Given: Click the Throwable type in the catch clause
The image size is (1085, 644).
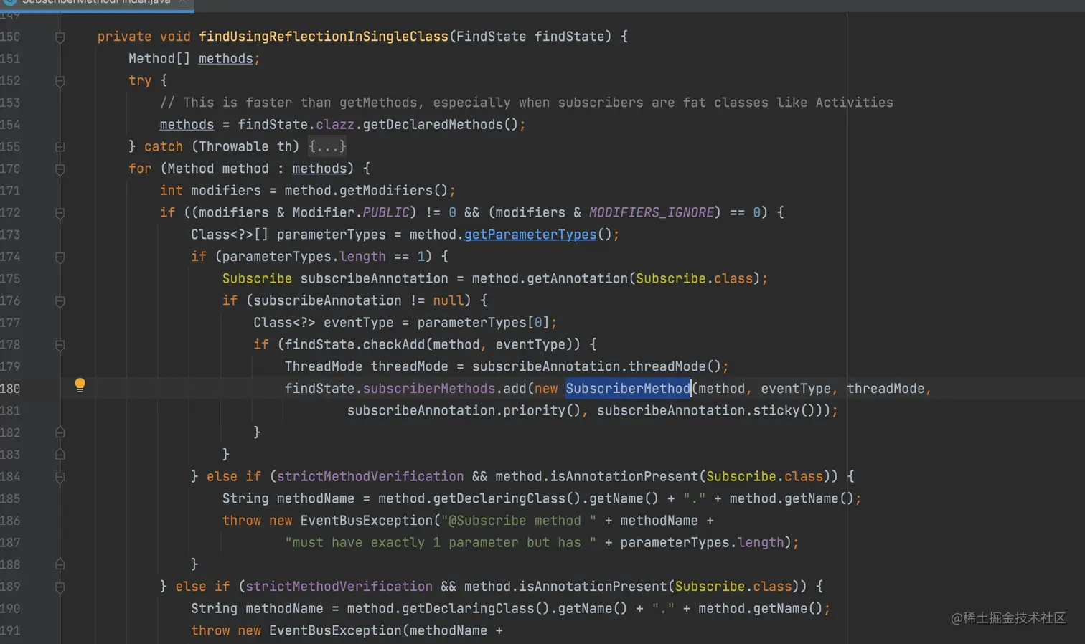Looking at the screenshot, I should coord(234,146).
